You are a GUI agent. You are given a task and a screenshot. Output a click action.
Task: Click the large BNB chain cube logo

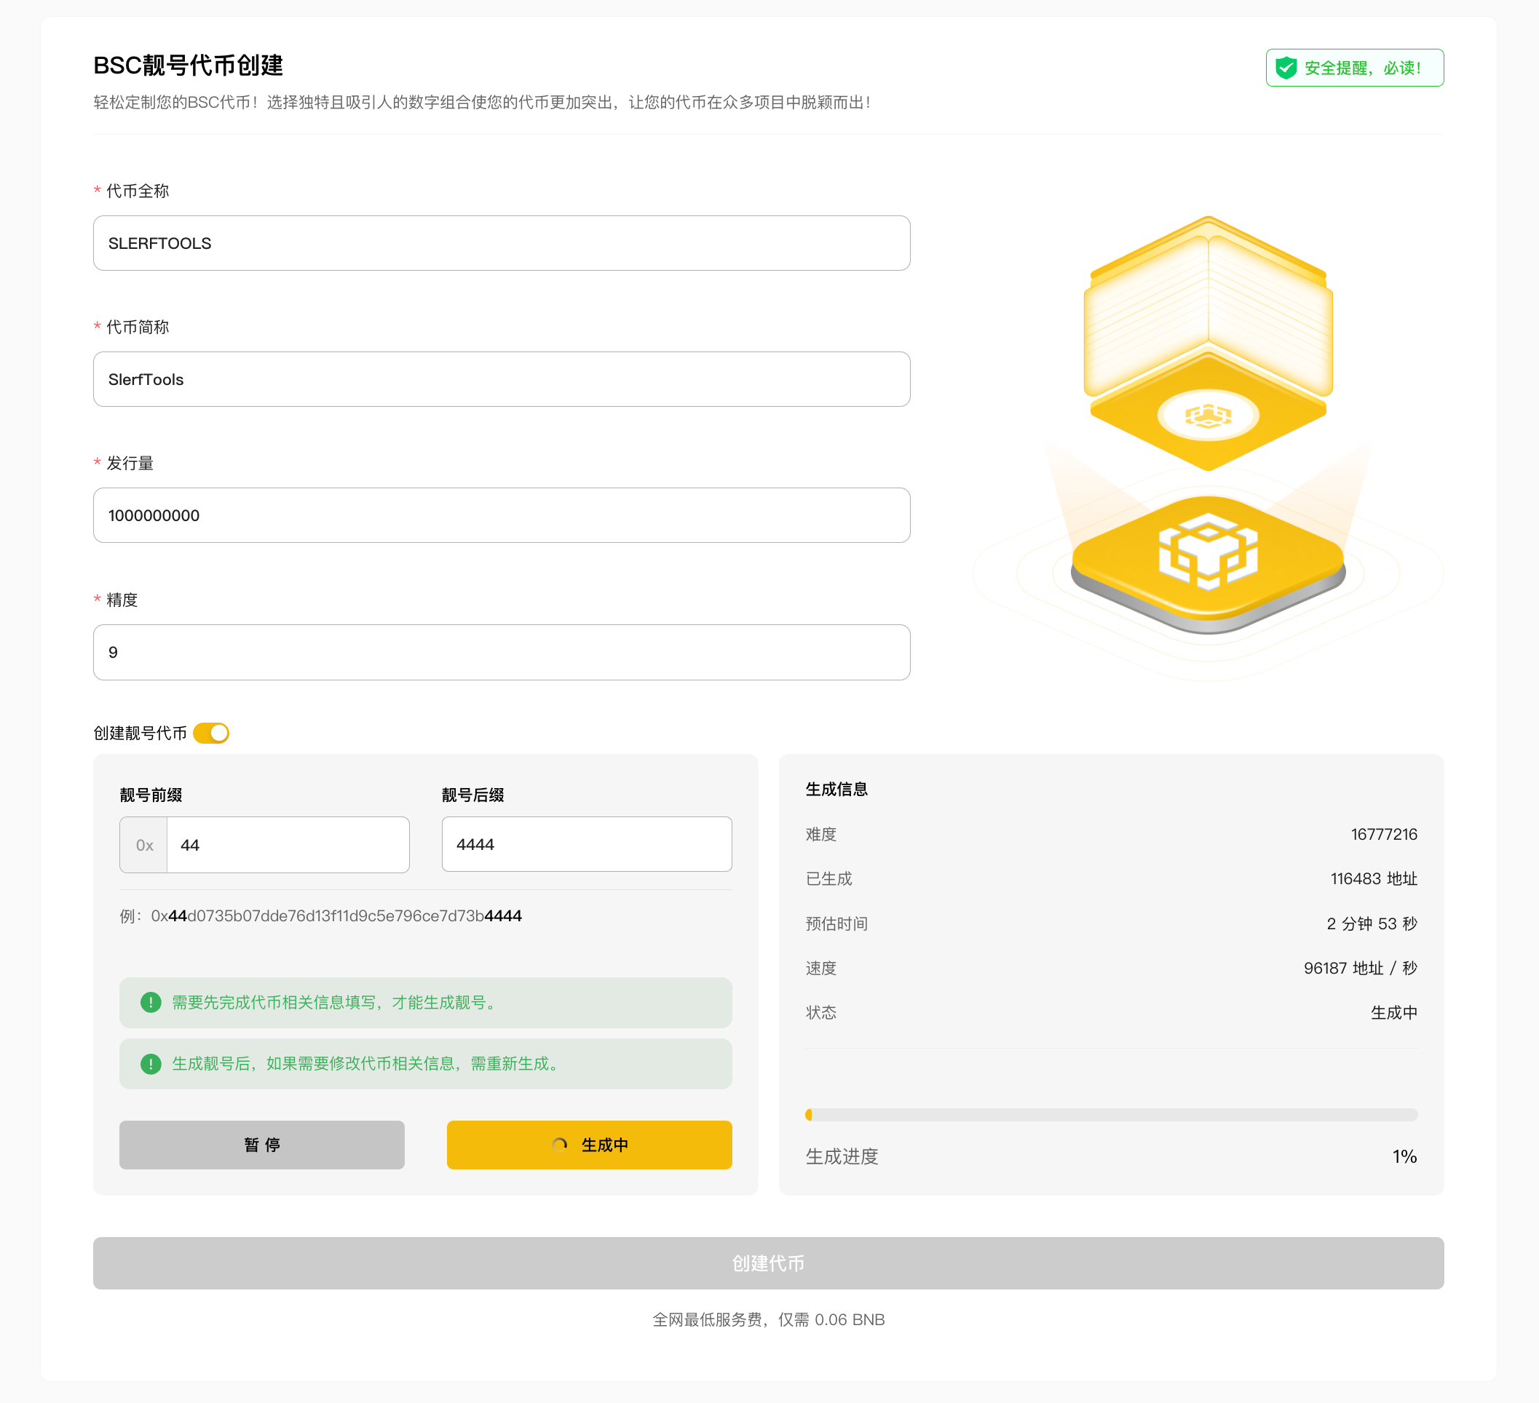click(x=1208, y=552)
